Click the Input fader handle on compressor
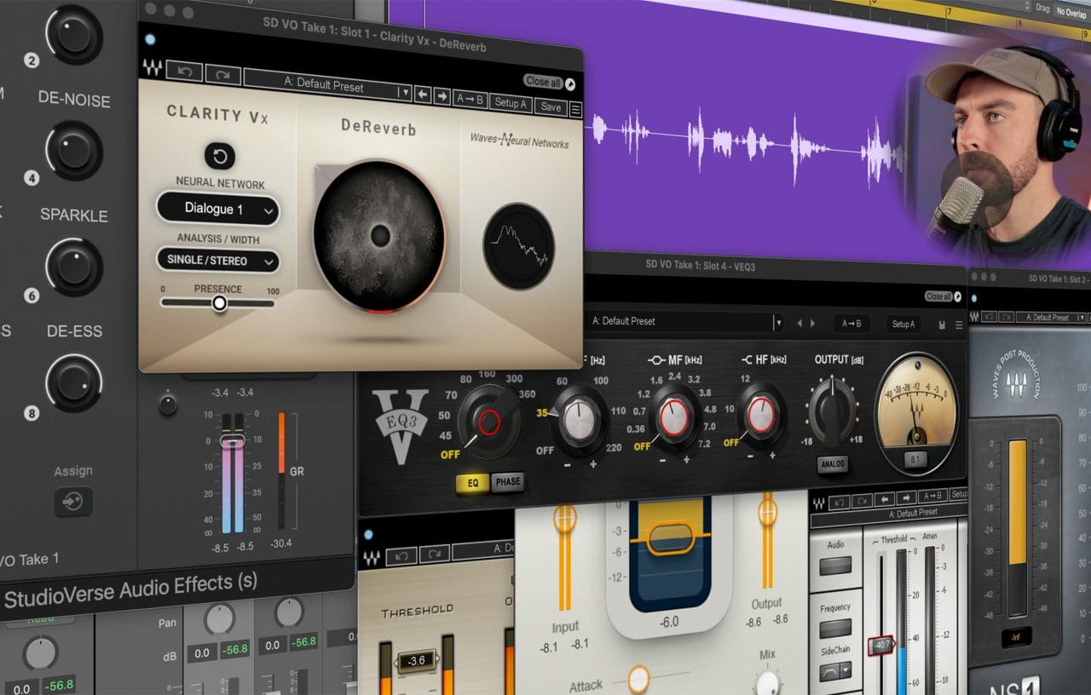 click(x=565, y=518)
